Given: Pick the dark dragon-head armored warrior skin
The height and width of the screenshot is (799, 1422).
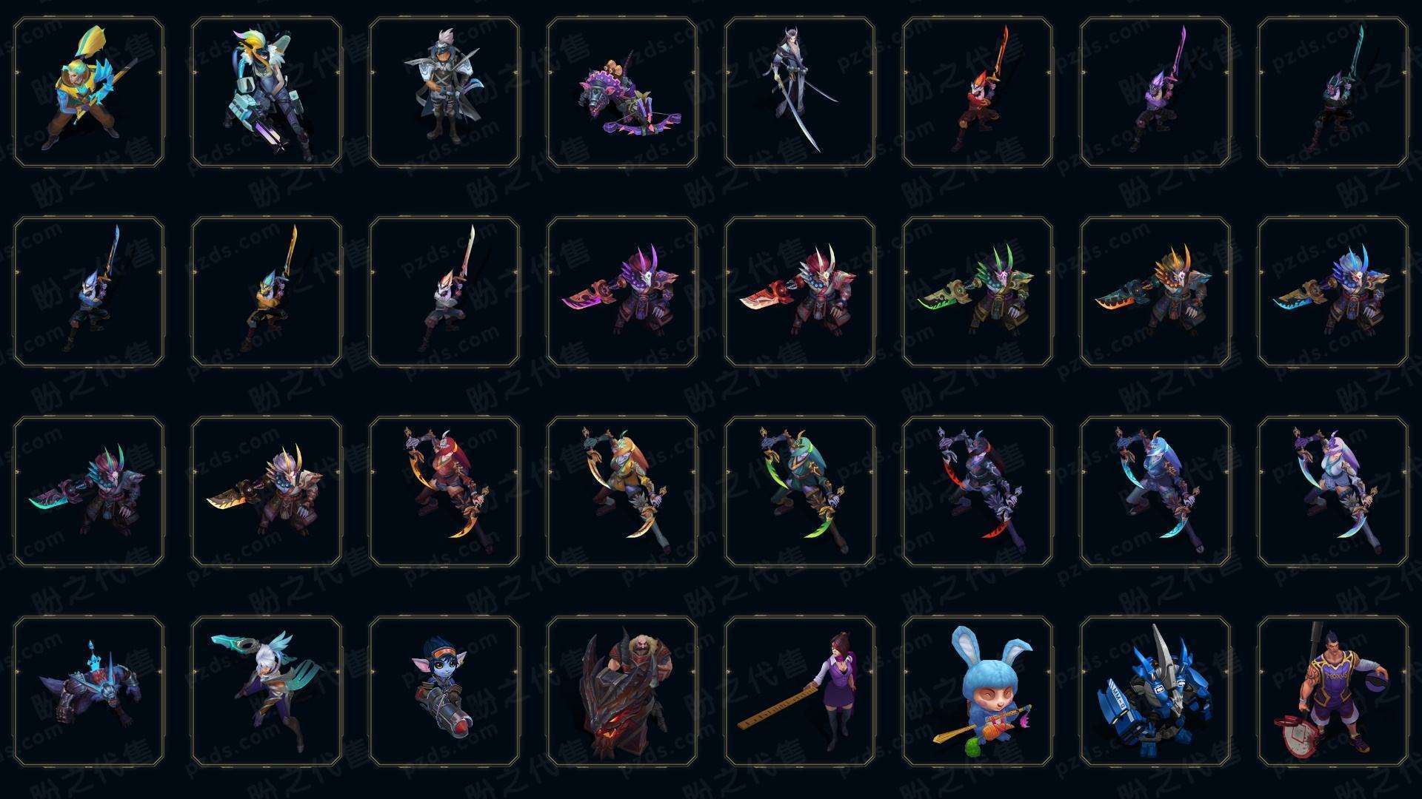Looking at the screenshot, I should pos(621,691).
